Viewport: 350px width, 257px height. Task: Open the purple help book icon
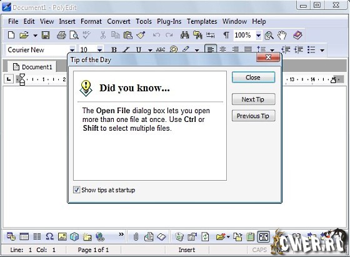(x=297, y=35)
